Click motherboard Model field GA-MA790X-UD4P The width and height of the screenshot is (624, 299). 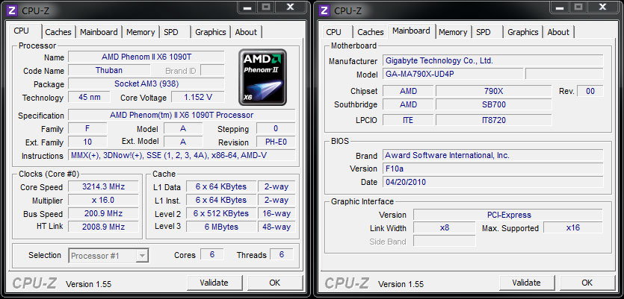tap(453, 74)
